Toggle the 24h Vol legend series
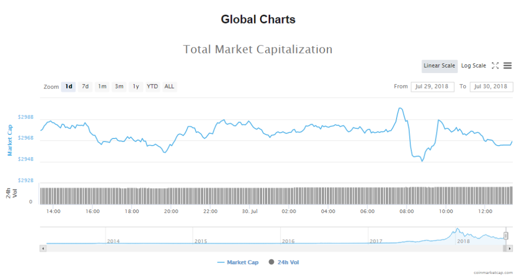The width and height of the screenshot is (524, 279). [285, 262]
